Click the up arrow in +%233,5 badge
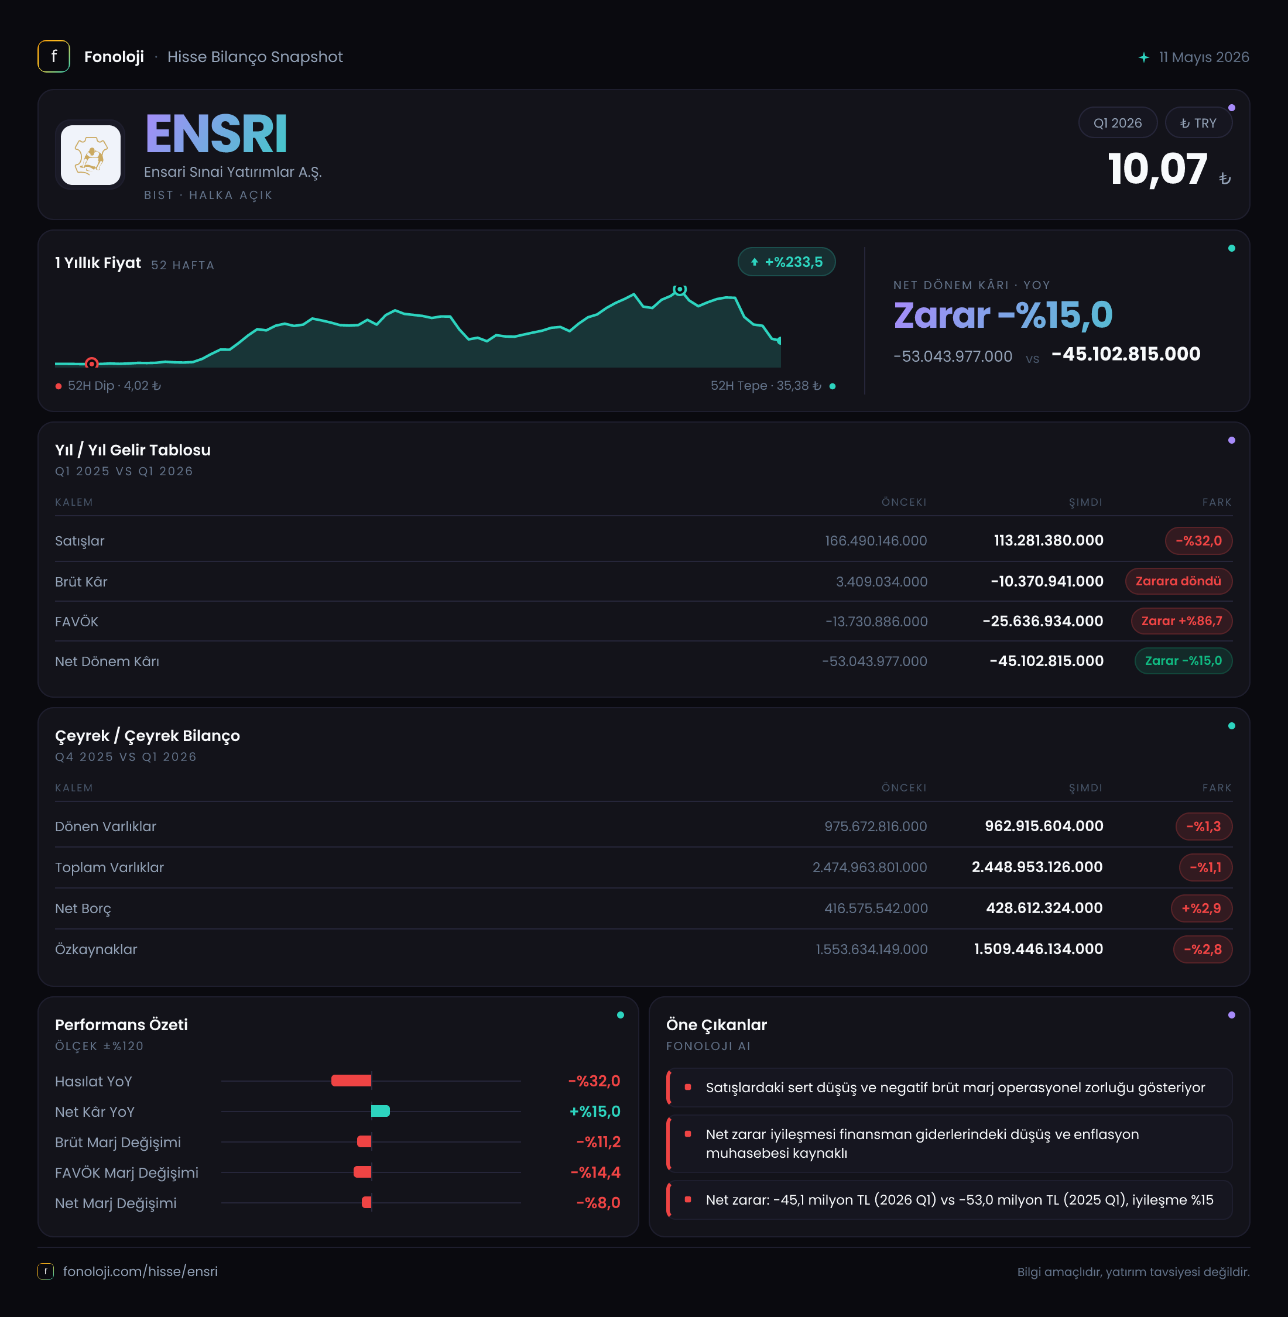 (x=754, y=262)
